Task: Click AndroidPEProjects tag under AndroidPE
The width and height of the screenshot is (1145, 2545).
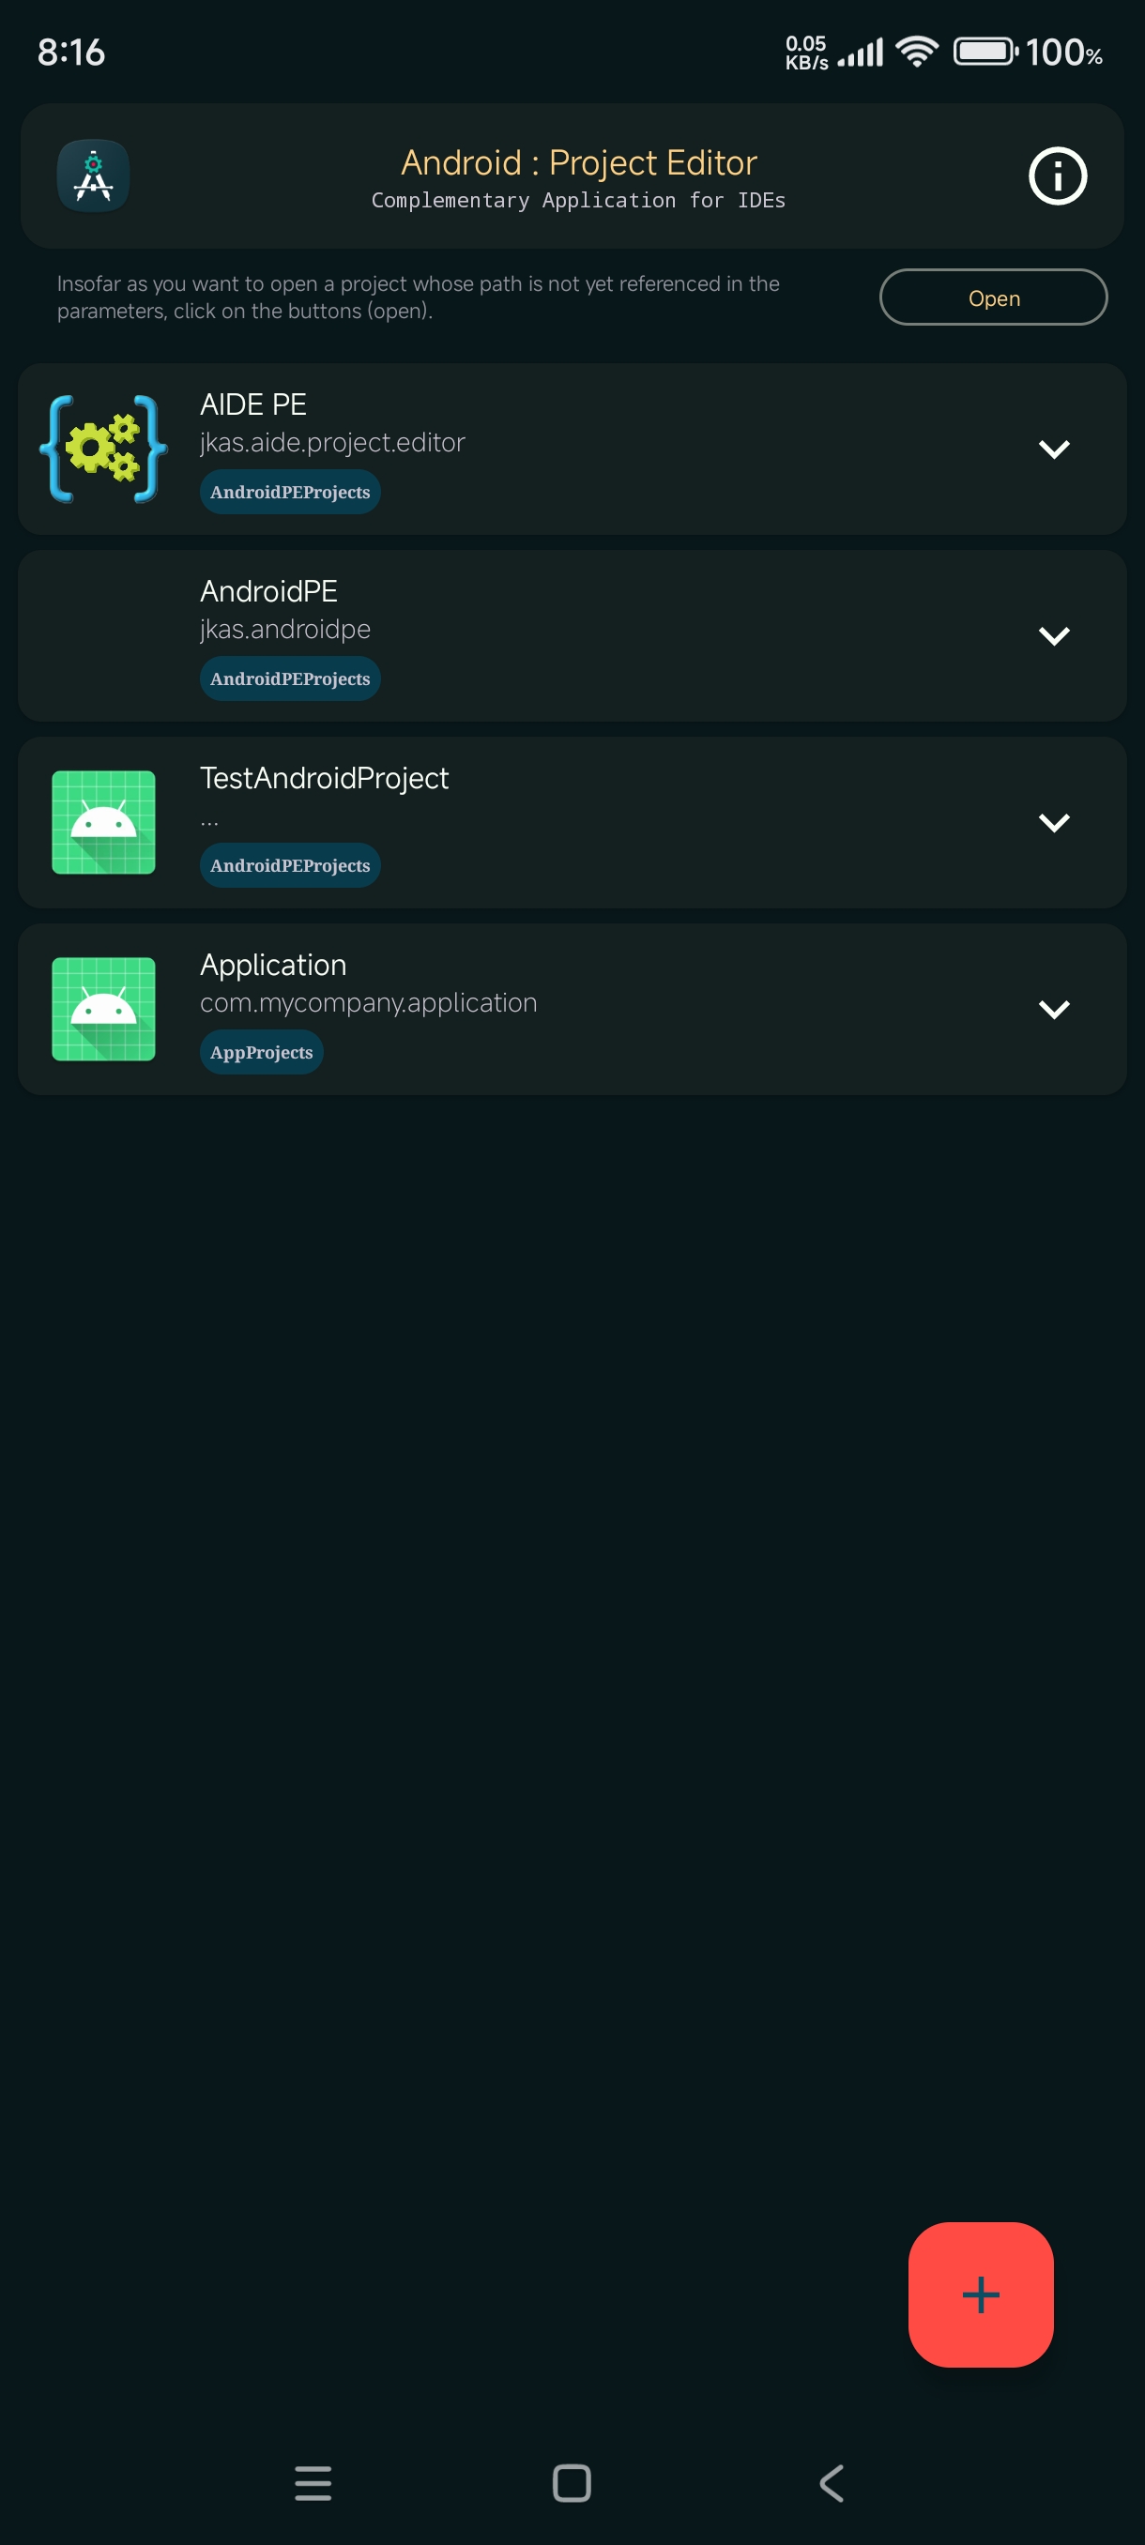Action: pyautogui.click(x=290, y=678)
